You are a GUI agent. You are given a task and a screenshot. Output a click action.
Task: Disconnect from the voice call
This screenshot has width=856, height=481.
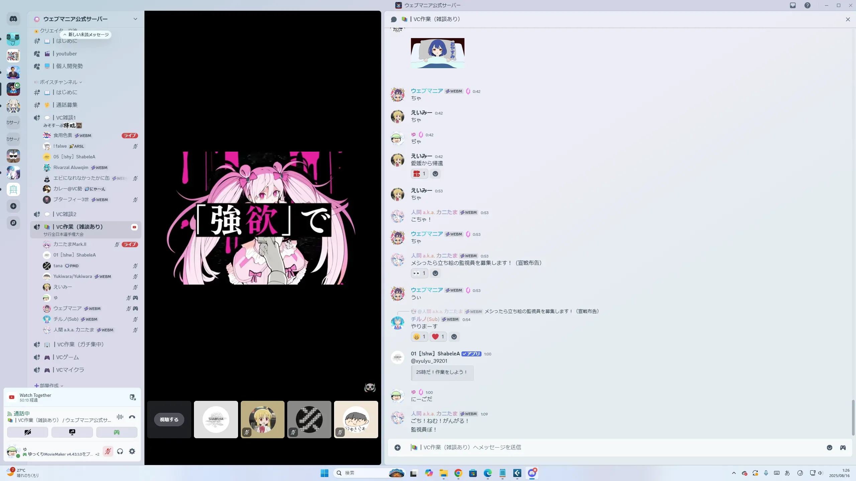point(132,417)
